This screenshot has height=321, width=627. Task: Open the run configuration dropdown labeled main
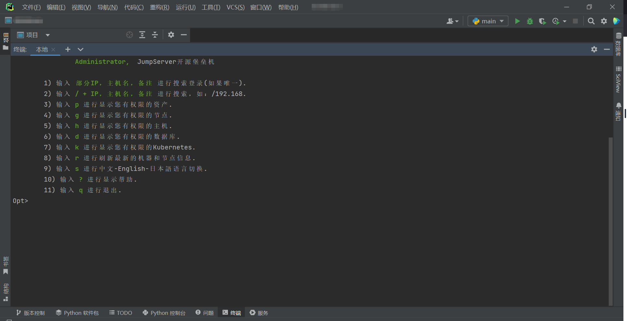(x=488, y=21)
